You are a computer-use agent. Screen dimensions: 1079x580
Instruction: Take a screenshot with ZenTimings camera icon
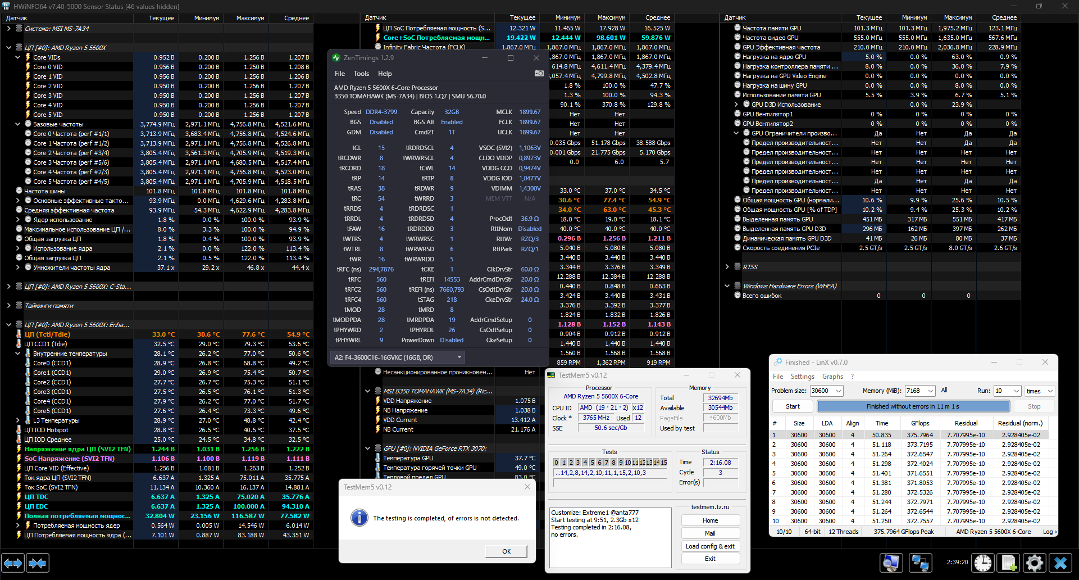coord(539,73)
